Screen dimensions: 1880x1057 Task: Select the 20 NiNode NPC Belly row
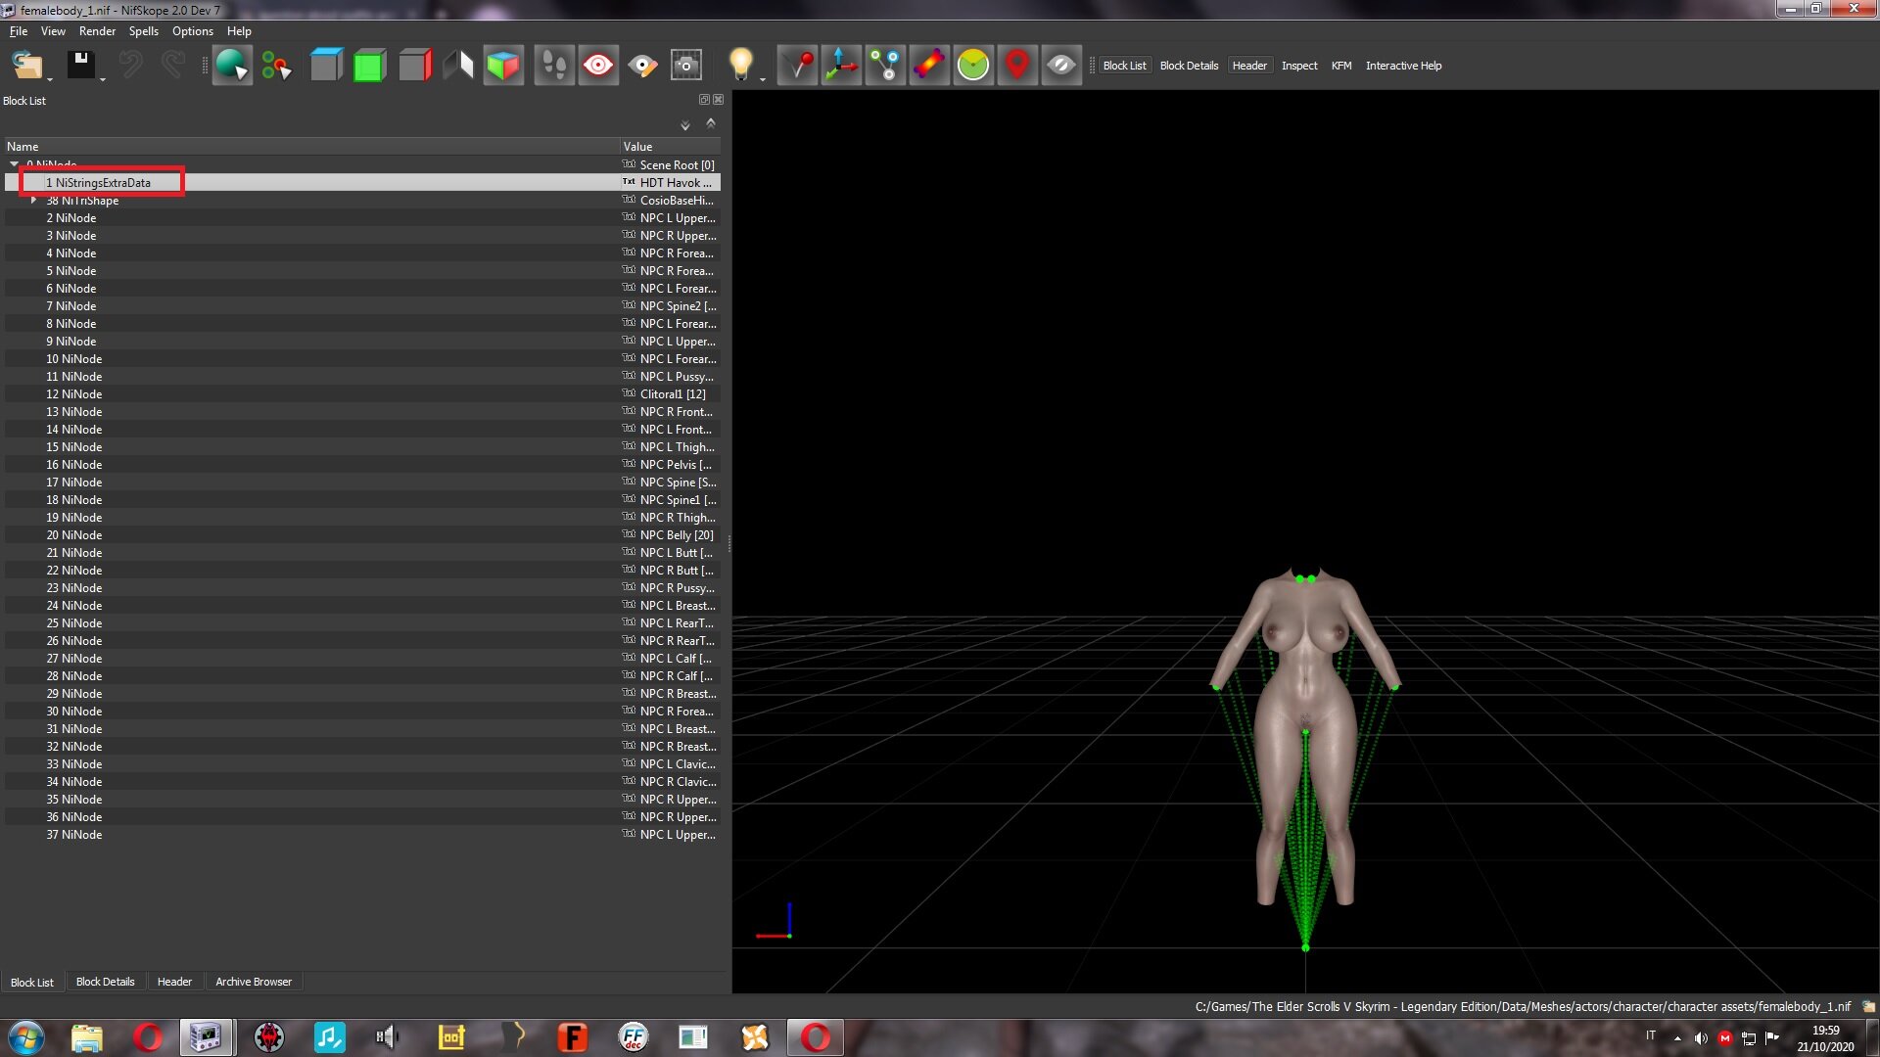pyautogui.click(x=362, y=535)
